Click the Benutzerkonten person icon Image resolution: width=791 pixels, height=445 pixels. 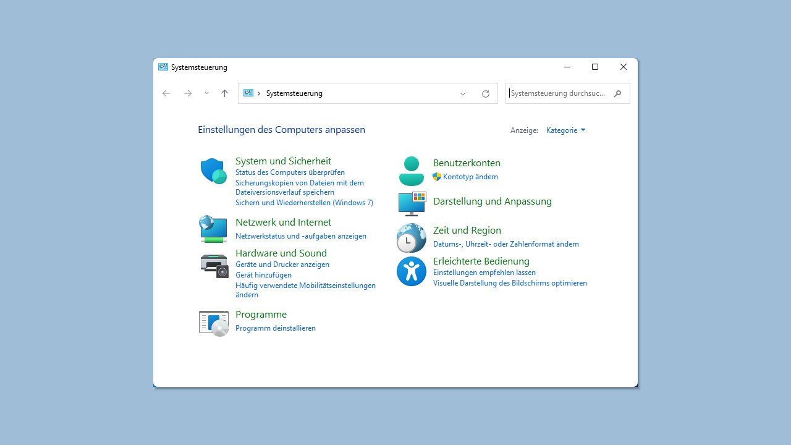click(x=412, y=171)
